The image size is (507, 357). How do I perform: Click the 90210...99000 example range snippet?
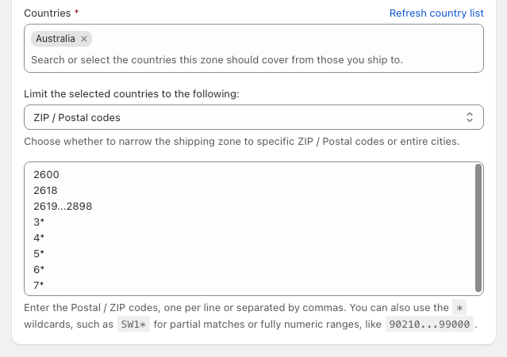(x=429, y=325)
